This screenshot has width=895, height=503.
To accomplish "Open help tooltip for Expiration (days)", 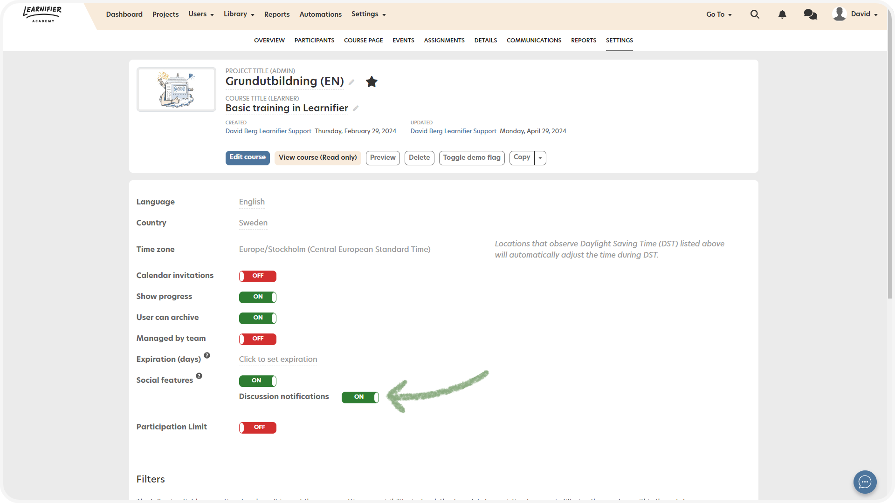I will point(207,355).
